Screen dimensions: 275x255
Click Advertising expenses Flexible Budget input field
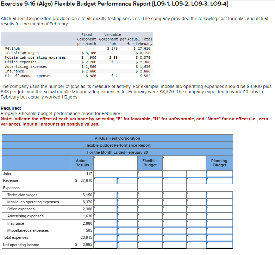coord(150,216)
